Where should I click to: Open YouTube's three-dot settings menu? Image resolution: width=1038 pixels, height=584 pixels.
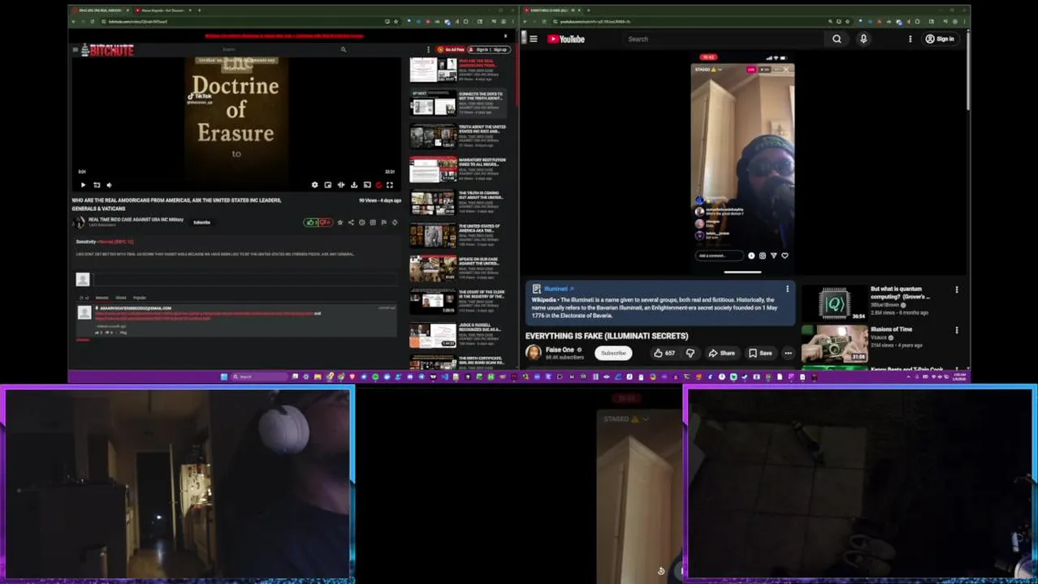910,39
